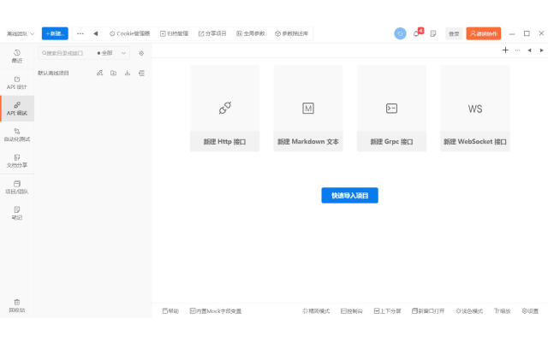Click the blue +新建 button
Screen dimensions: 548x342
pyautogui.click(x=55, y=33)
